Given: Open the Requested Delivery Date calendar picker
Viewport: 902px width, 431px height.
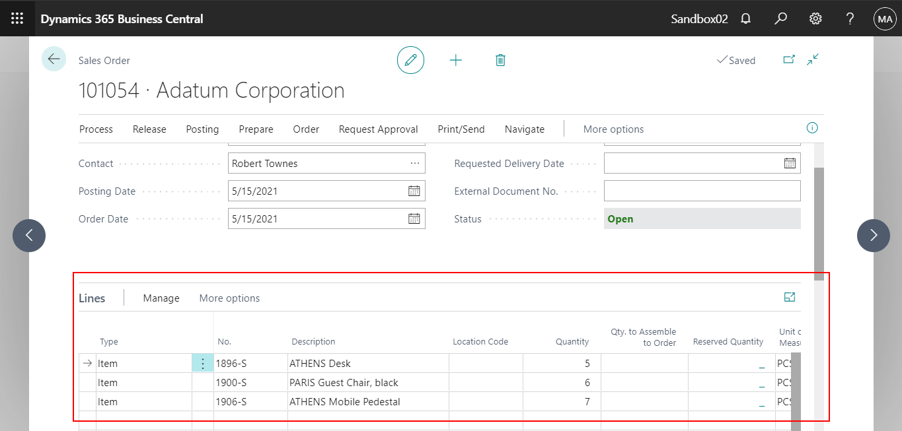Looking at the screenshot, I should pos(790,163).
